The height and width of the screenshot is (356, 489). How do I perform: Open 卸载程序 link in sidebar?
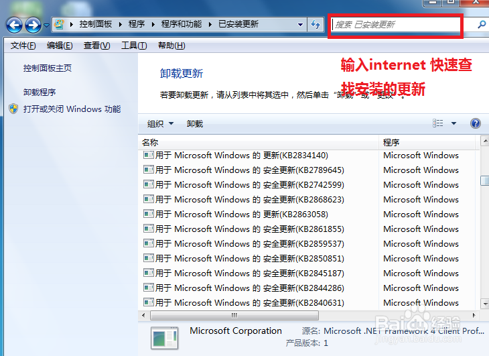pos(40,93)
